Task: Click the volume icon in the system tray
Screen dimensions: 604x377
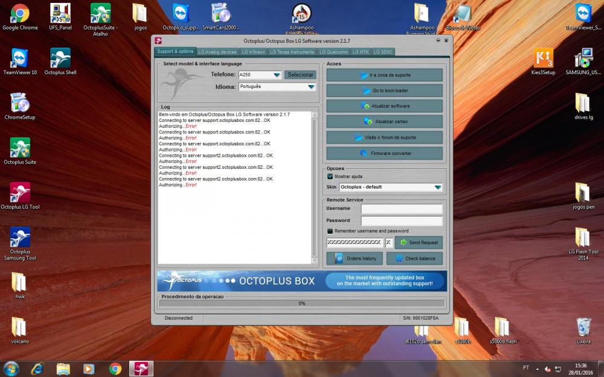Action: point(547,369)
